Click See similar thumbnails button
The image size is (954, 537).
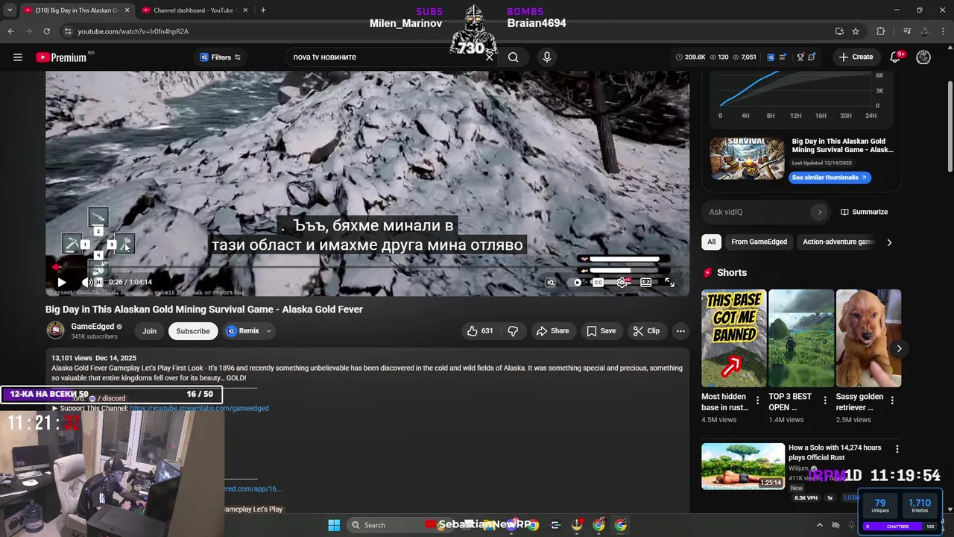click(x=830, y=178)
